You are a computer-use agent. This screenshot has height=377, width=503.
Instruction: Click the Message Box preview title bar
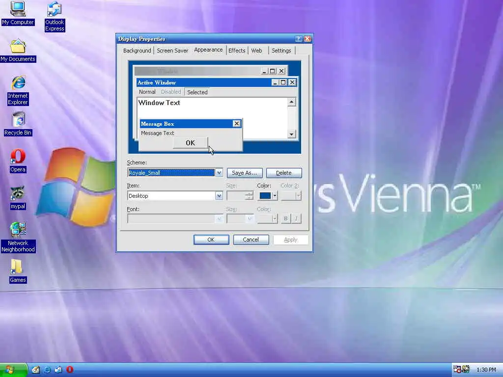click(186, 124)
